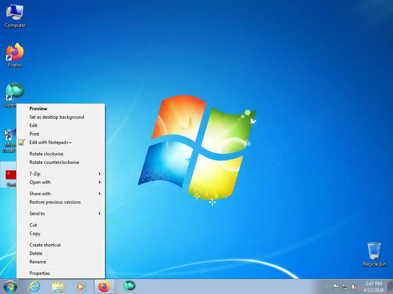
Task: Select Edit in the context menu
Action: (61, 126)
